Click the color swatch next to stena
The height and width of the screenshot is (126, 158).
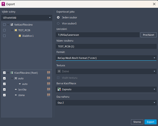[x=48, y=95]
